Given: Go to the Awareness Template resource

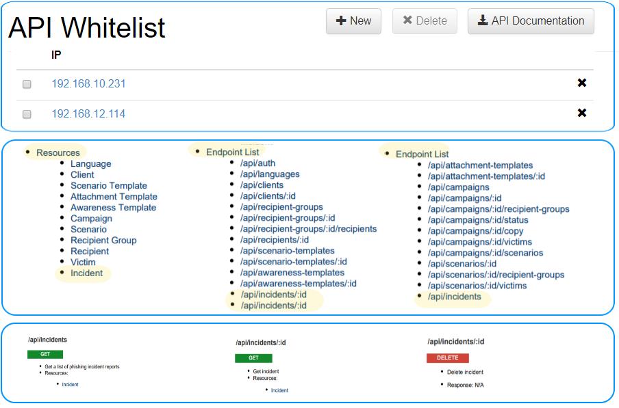Looking at the screenshot, I should (113, 208).
